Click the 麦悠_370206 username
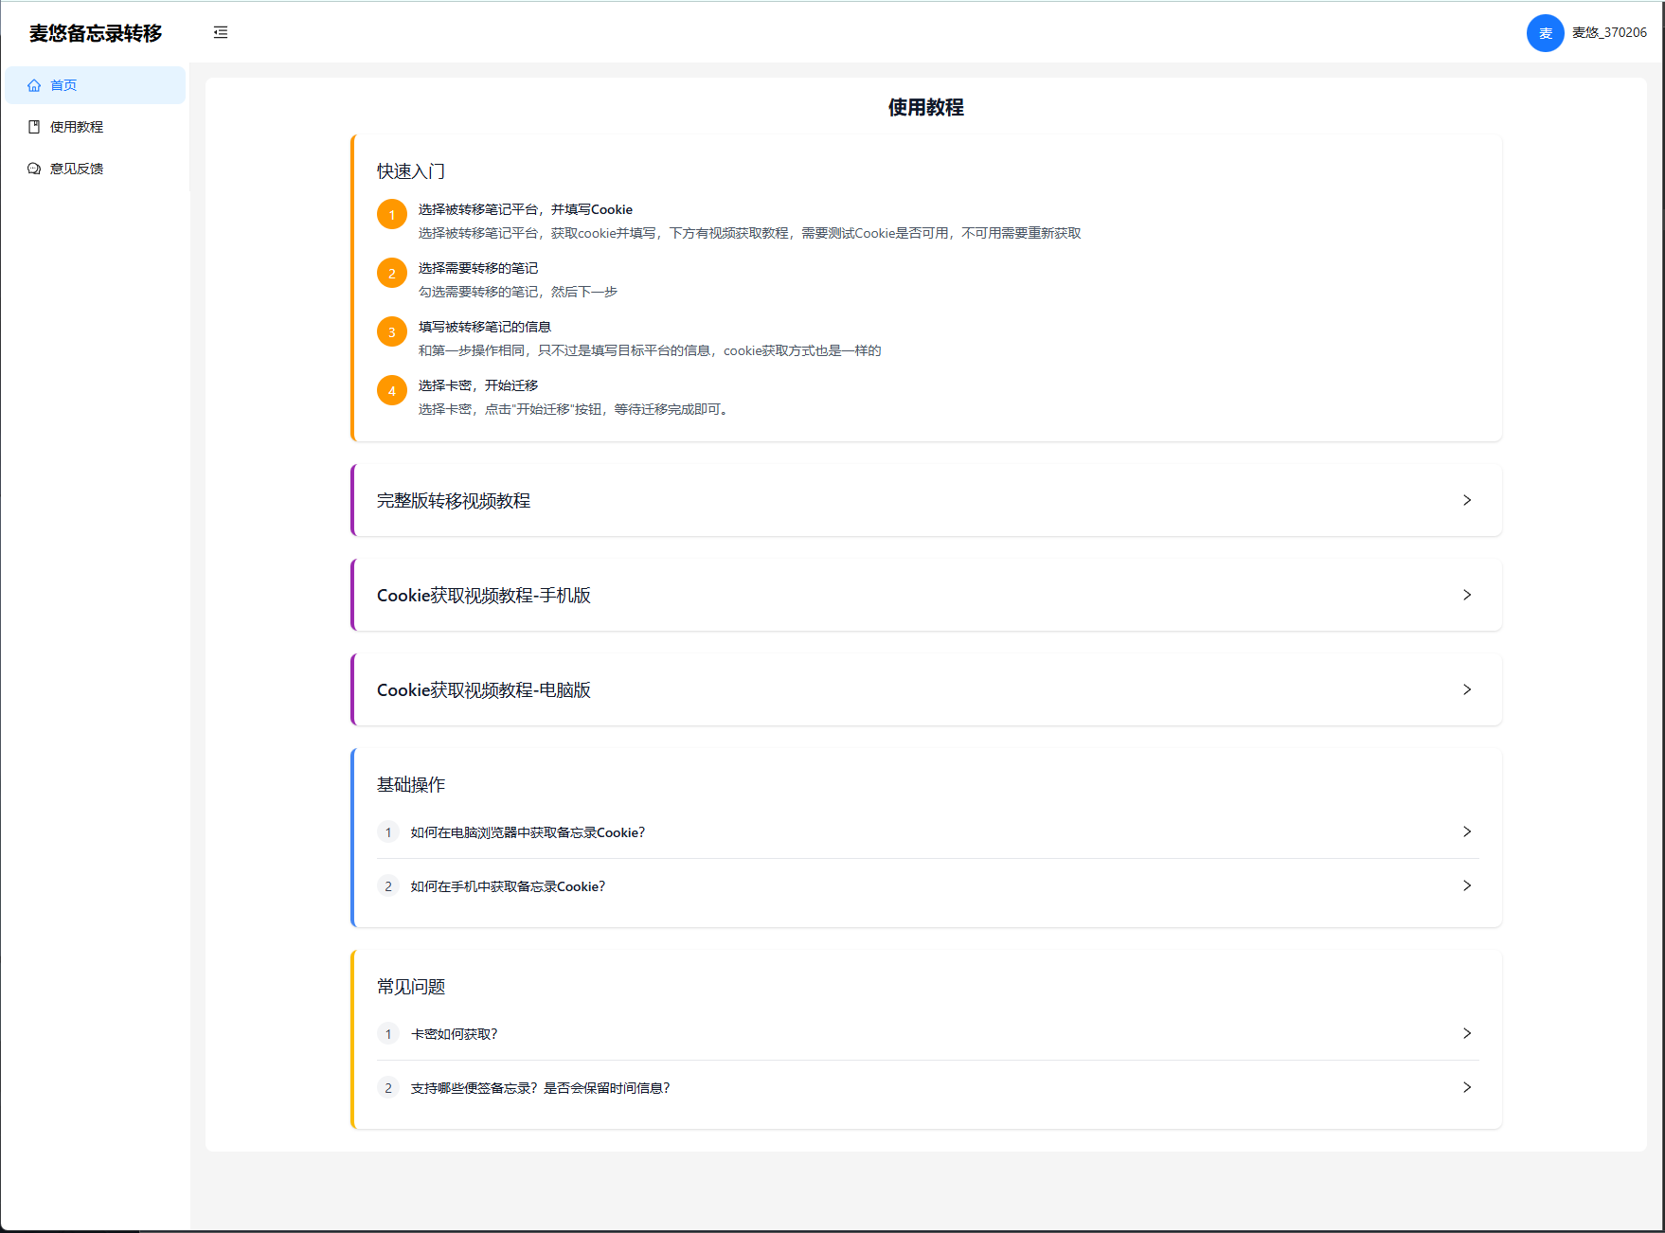This screenshot has width=1665, height=1233. coord(1609,32)
